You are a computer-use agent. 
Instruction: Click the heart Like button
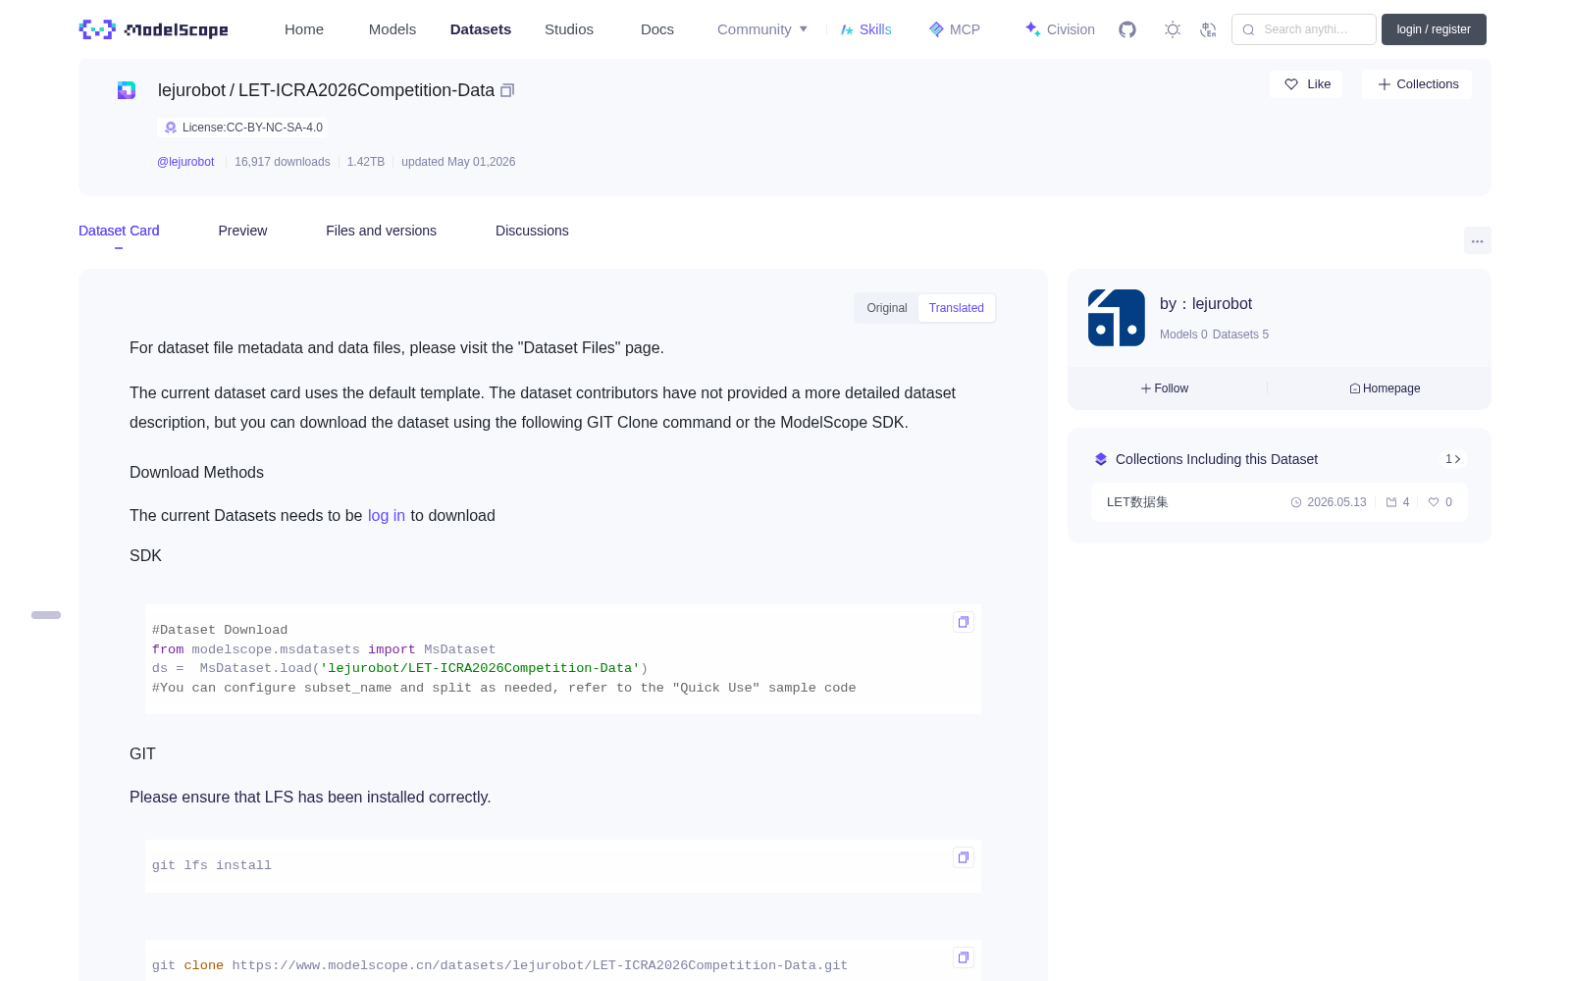coord(1306,84)
